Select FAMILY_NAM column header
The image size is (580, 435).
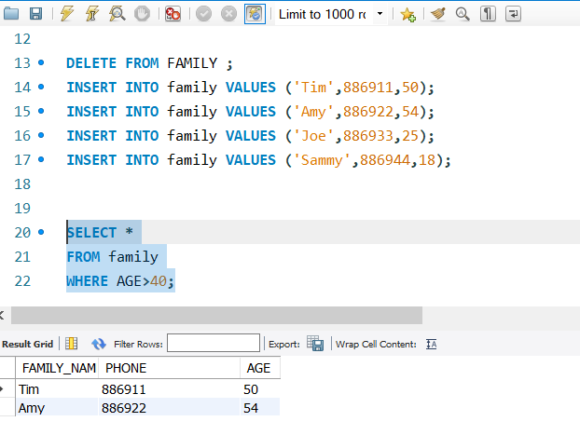57,368
